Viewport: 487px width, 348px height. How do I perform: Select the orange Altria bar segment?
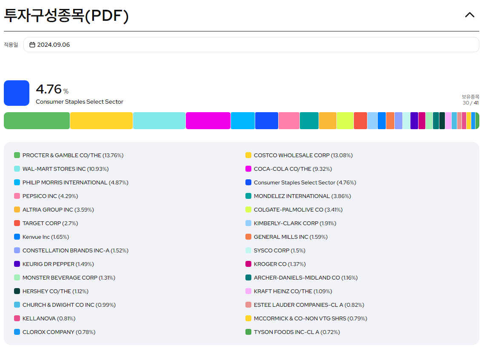[x=328, y=121]
